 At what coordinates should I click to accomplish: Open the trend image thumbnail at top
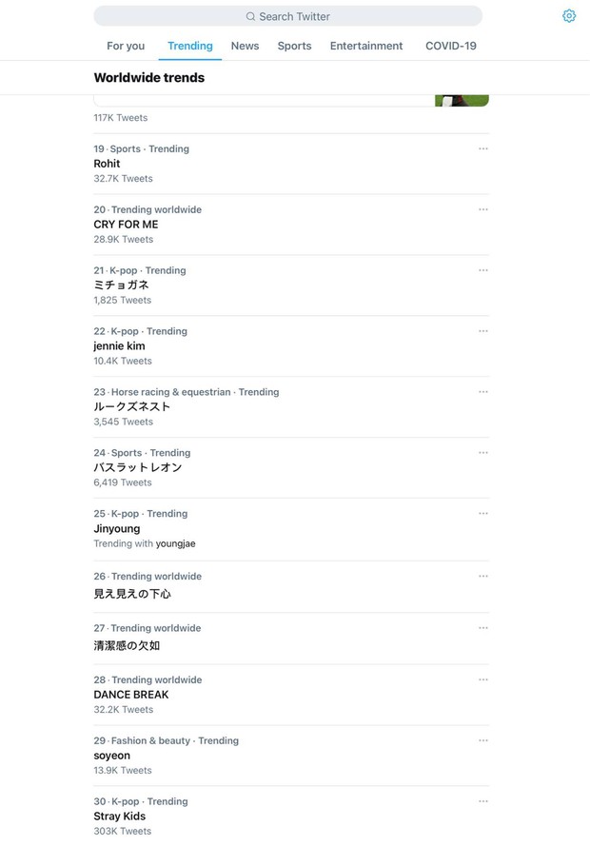point(462,100)
